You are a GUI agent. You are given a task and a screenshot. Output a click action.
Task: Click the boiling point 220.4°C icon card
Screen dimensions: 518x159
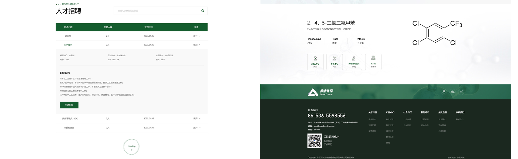[315, 62]
